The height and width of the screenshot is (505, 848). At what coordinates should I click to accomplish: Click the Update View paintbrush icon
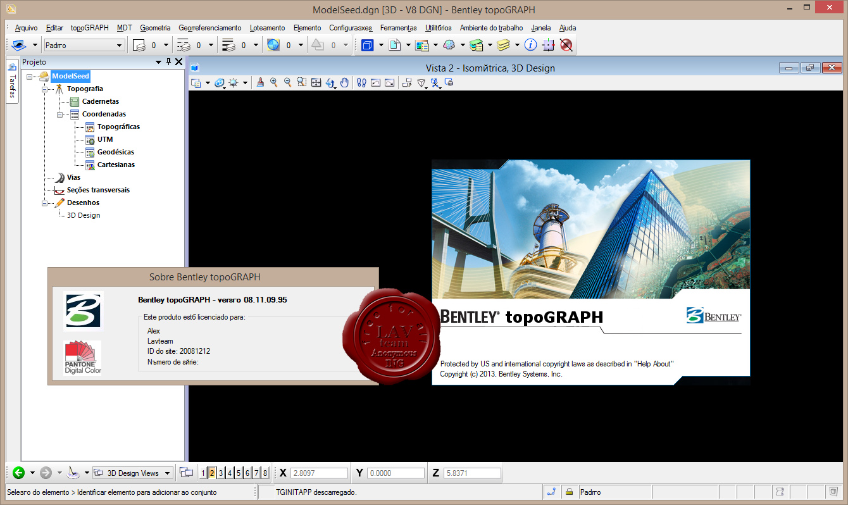259,83
